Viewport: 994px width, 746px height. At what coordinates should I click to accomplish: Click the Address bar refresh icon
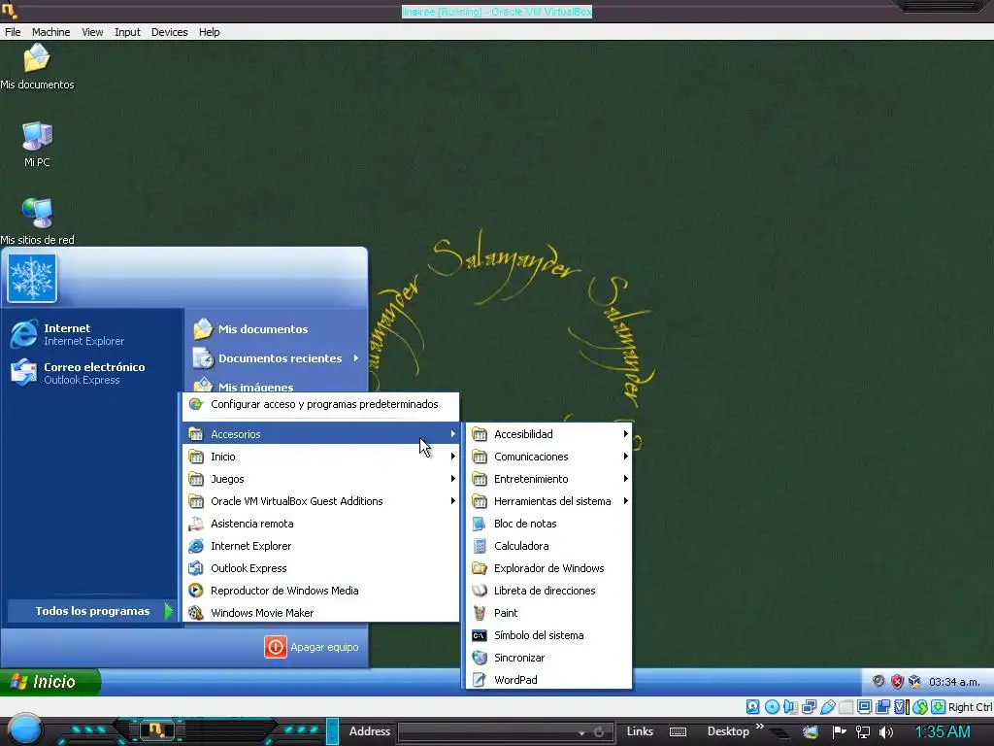(x=598, y=732)
